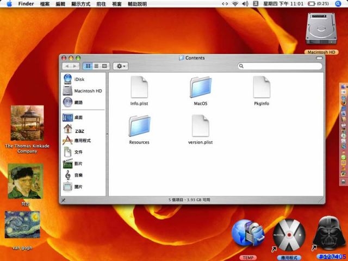Open the input method menu
Viewport: 348px width, 261px height.
(x=256, y=4)
